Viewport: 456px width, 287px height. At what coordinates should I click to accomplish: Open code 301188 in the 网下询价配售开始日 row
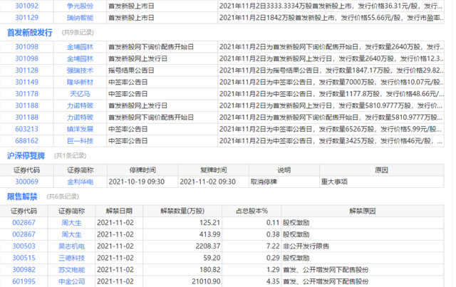pyautogui.click(x=27, y=118)
